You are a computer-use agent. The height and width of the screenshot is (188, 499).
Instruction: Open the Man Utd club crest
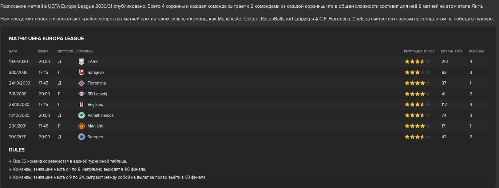tap(81, 126)
